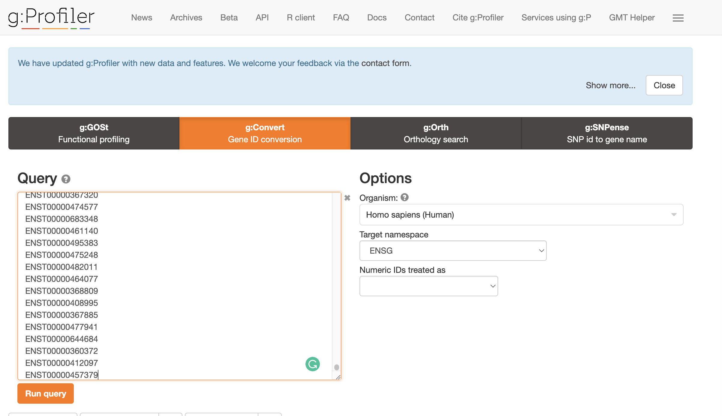
Task: Click the line ENST00000475248
Action: pyautogui.click(x=62, y=255)
